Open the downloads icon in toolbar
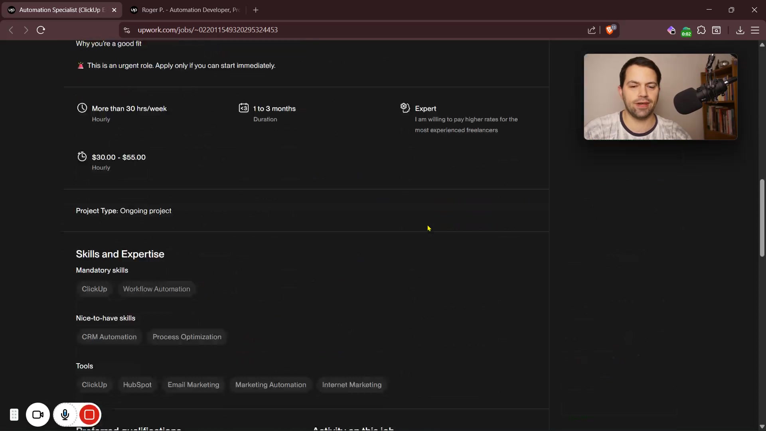This screenshot has height=431, width=766. coord(740,30)
